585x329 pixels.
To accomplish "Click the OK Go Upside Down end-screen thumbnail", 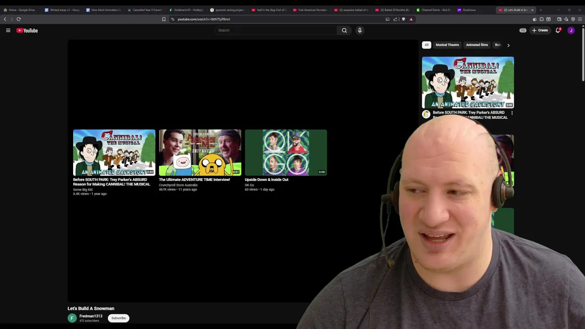I will pos(286,153).
